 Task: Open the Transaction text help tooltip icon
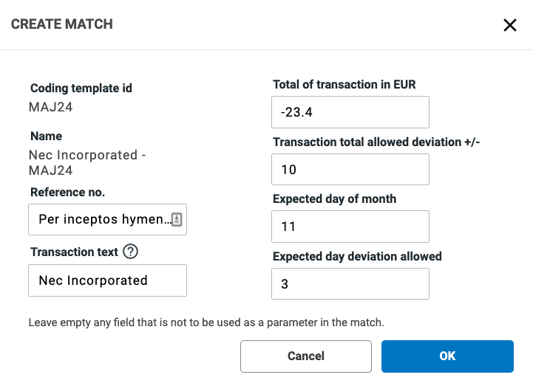131,252
